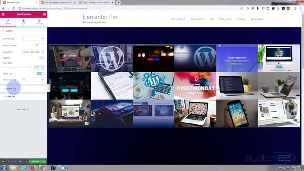The width and height of the screenshot is (304, 171).
Task: Switch to the Advanced tab
Action: coord(39,22)
